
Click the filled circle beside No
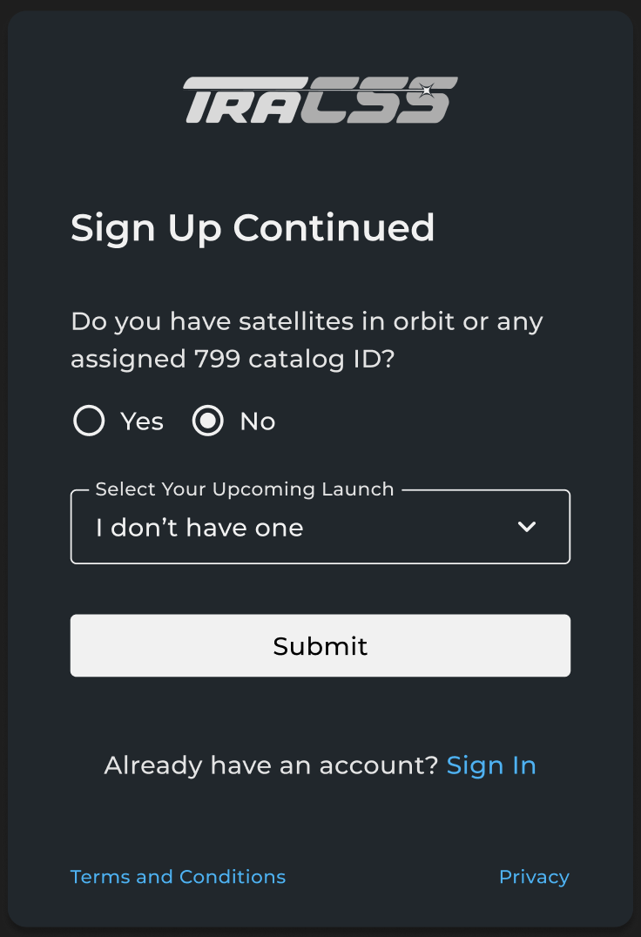207,421
